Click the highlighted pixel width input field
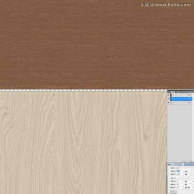 click(x=179, y=171)
